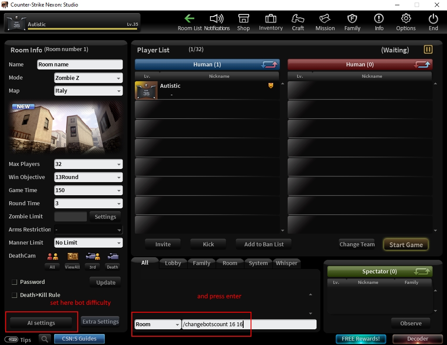Image resolution: width=447 pixels, height=345 pixels.
Task: Click Autistic's rank emblem in player list
Action: [x=146, y=90]
